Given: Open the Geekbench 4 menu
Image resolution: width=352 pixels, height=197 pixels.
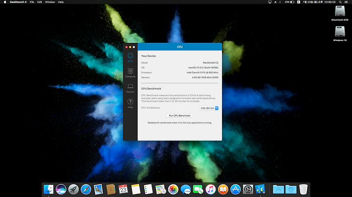Looking at the screenshot, I should click(18, 2).
